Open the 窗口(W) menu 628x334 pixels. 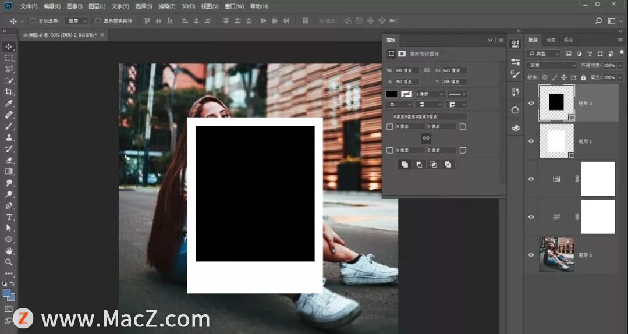point(235,6)
